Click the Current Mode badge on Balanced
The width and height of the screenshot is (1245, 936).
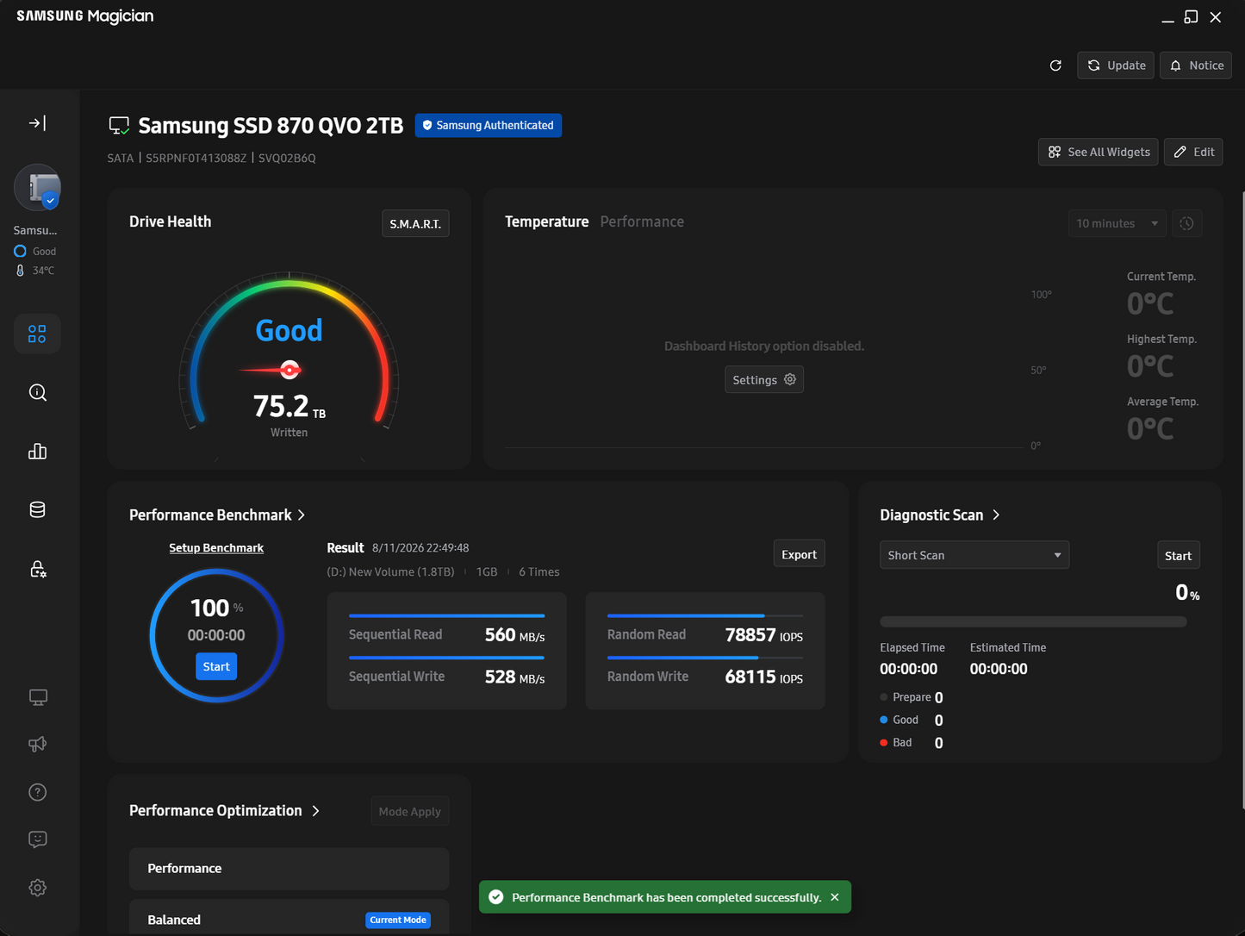[x=398, y=920]
